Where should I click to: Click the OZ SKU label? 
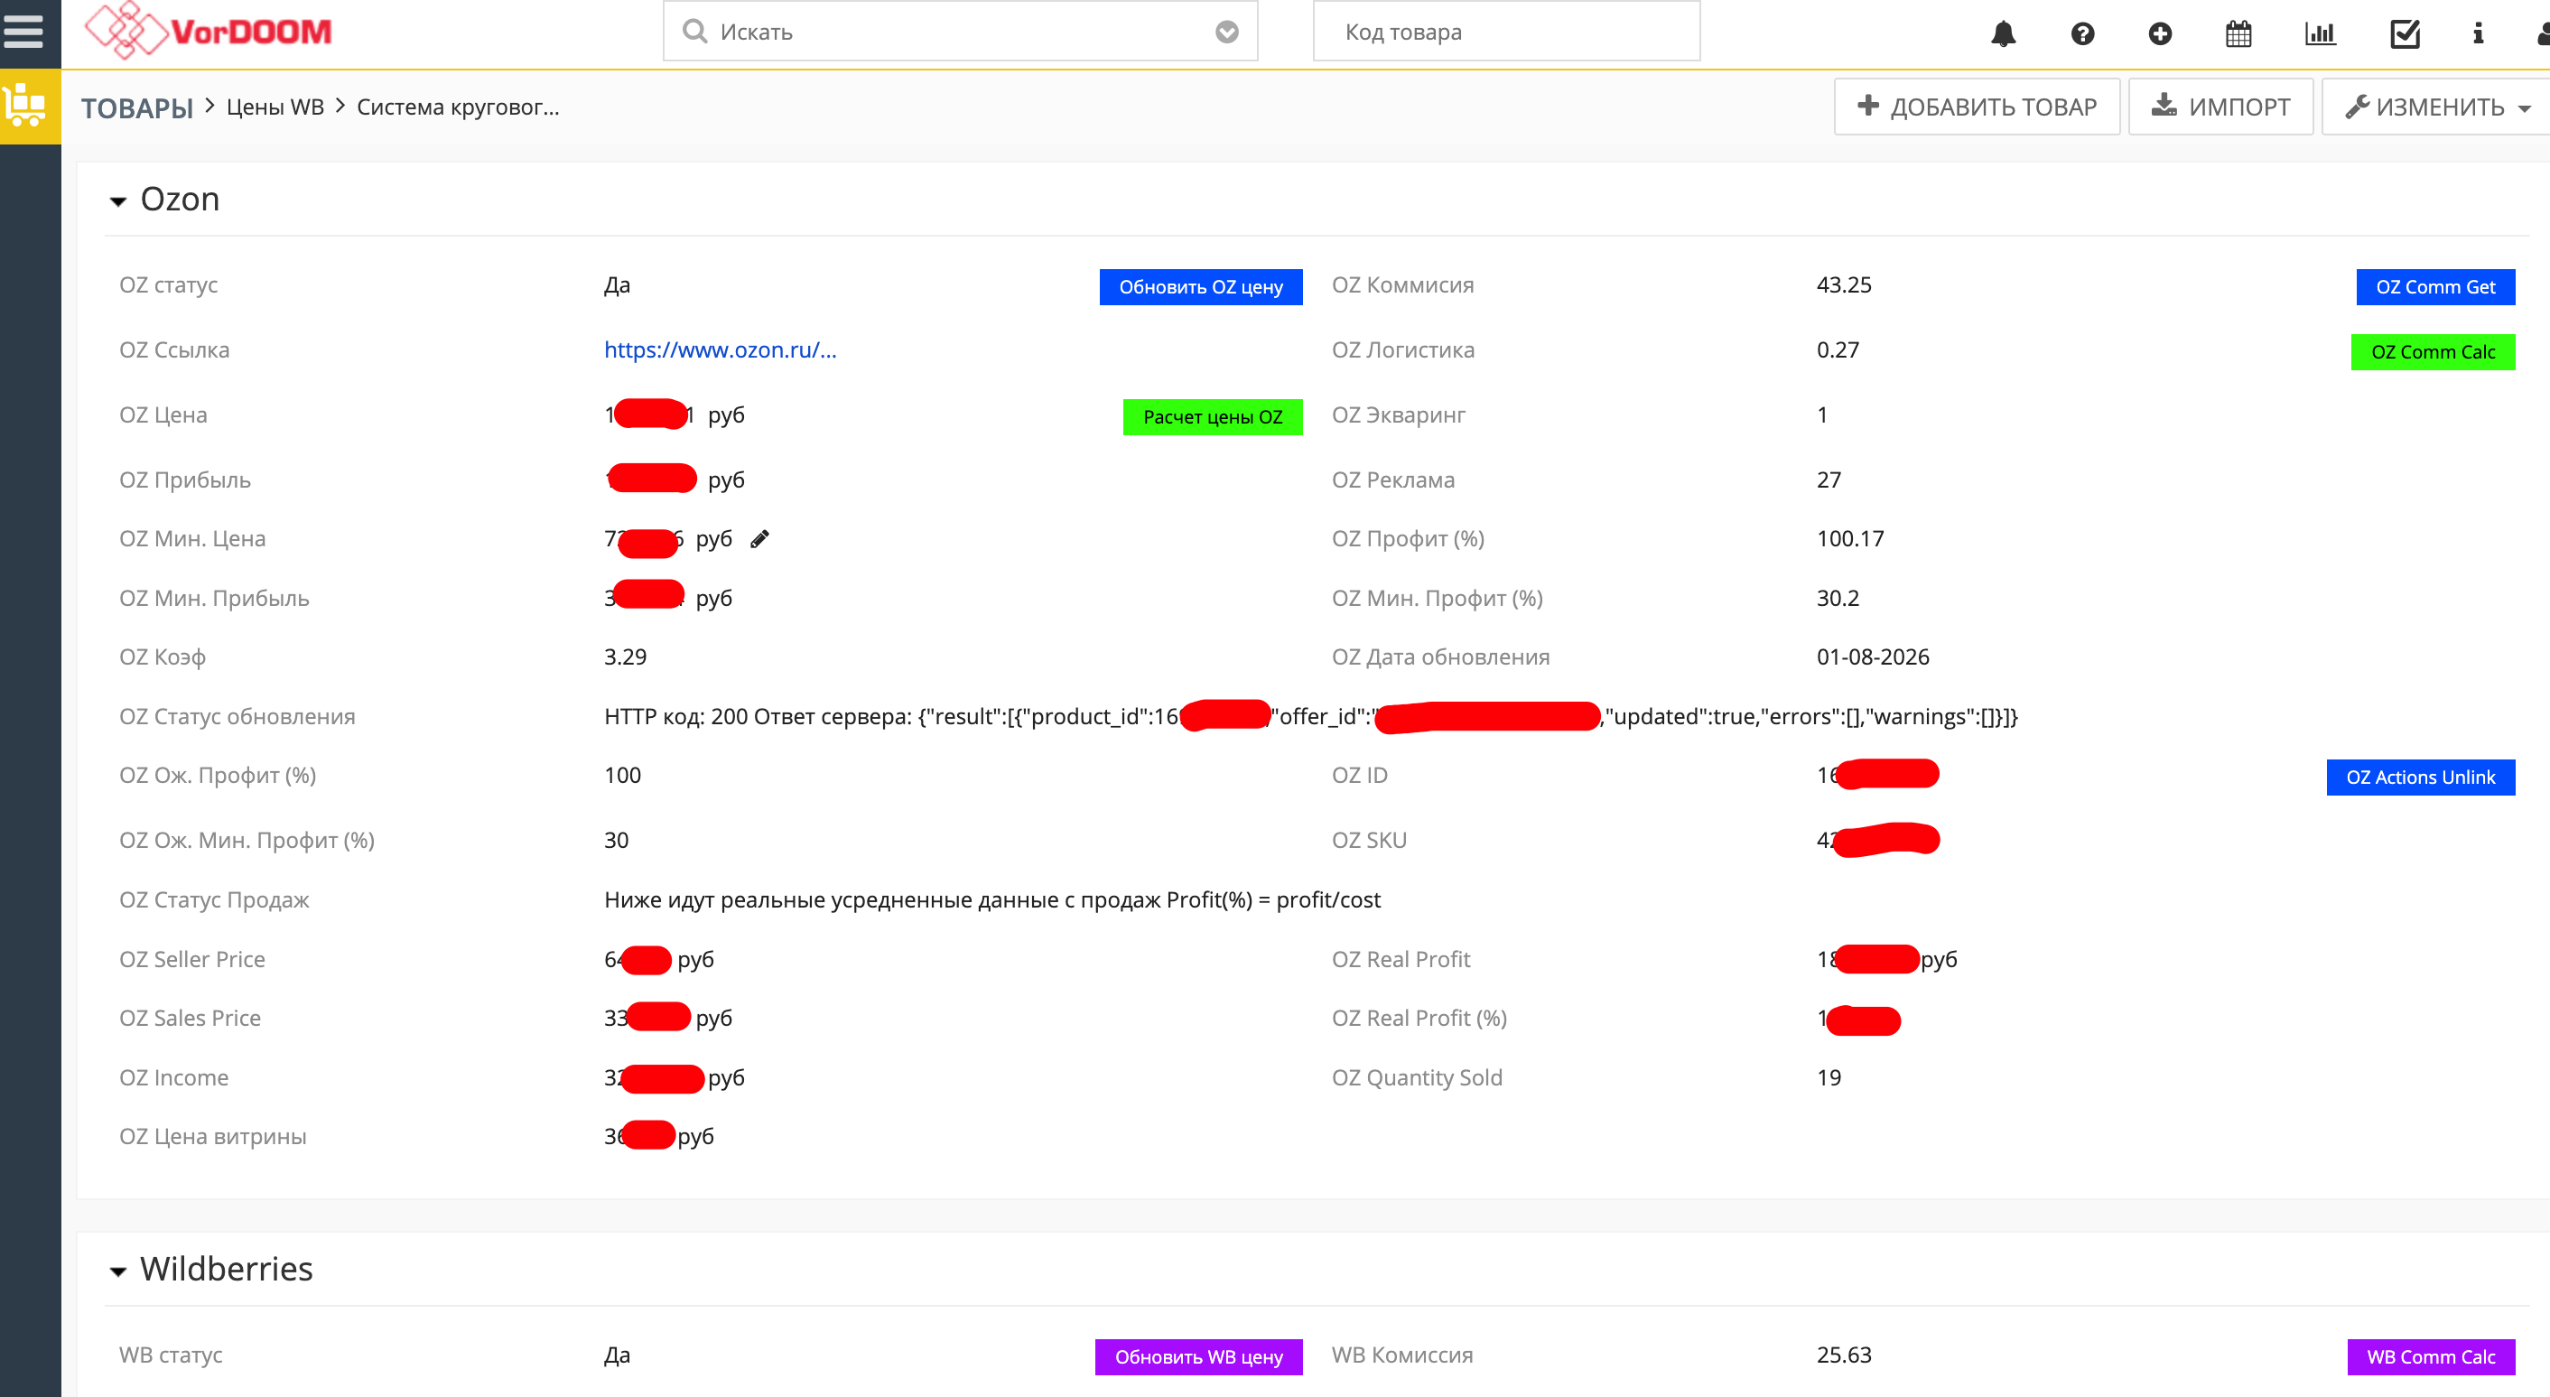click(1369, 841)
